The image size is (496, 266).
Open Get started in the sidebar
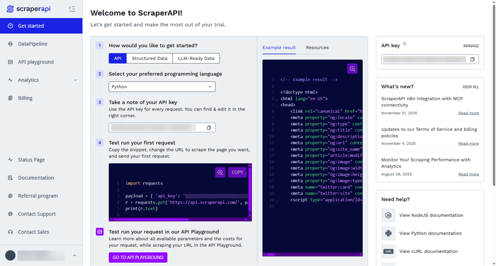coord(41,26)
